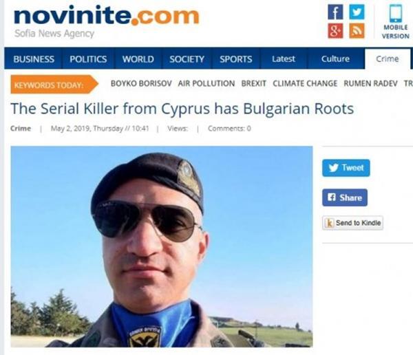Go to the World section

[x=138, y=59]
